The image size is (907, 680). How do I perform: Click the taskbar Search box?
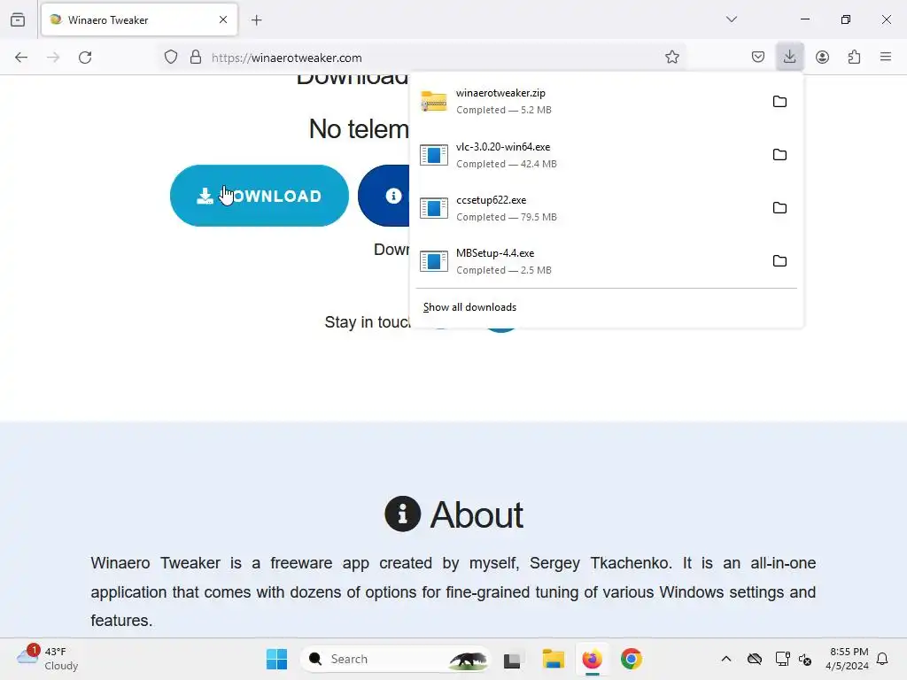tap(395, 659)
